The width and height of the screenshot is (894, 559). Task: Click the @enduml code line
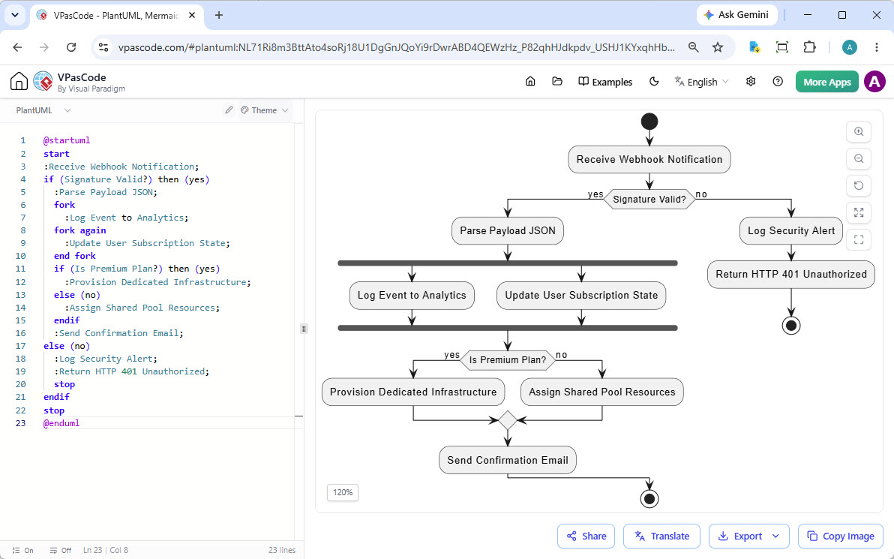[x=61, y=423]
